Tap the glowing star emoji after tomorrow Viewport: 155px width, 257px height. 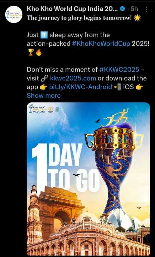pyautogui.click(x=137, y=18)
